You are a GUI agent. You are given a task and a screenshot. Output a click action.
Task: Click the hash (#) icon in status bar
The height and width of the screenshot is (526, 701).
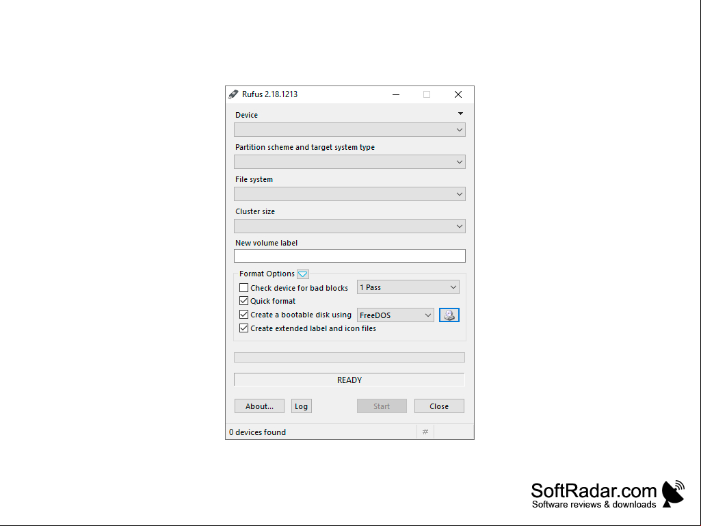[x=425, y=432]
